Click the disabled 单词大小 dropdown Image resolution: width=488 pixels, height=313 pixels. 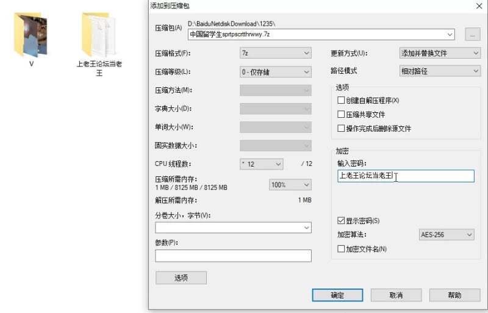point(276,127)
